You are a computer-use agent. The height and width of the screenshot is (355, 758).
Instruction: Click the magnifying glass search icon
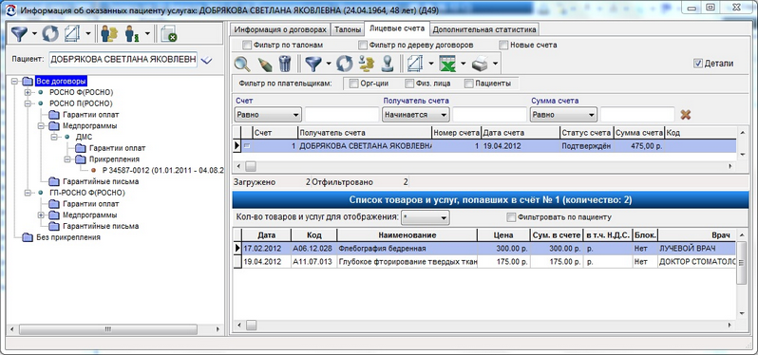tap(242, 64)
